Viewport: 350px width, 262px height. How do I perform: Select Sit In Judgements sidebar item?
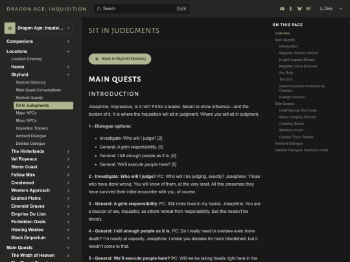click(43, 105)
